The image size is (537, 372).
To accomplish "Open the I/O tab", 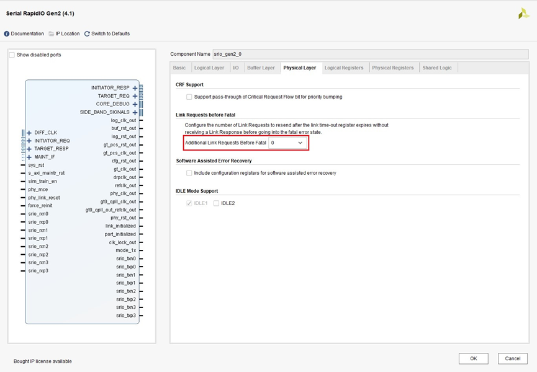I will point(236,68).
